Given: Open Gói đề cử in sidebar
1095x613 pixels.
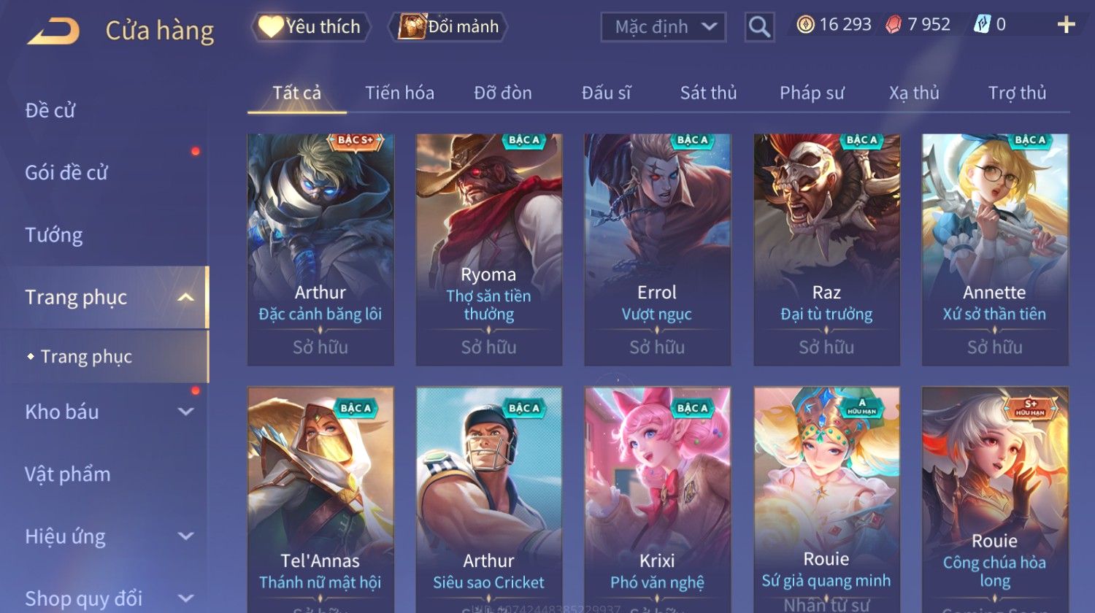Looking at the screenshot, I should point(66,173).
